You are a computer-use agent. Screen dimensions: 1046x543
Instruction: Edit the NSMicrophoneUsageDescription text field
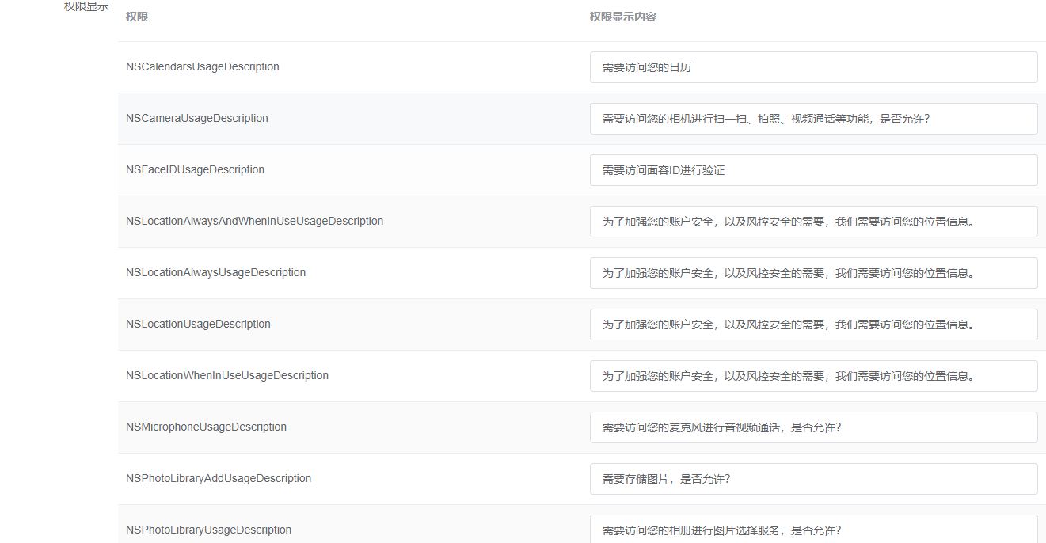tap(813, 427)
